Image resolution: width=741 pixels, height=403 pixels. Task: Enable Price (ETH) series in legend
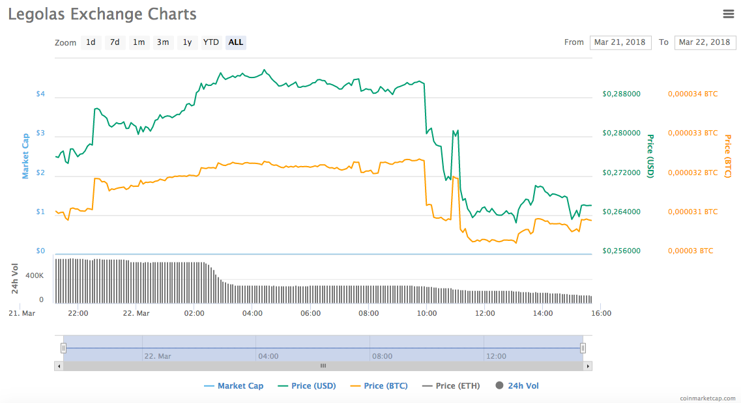(x=451, y=386)
